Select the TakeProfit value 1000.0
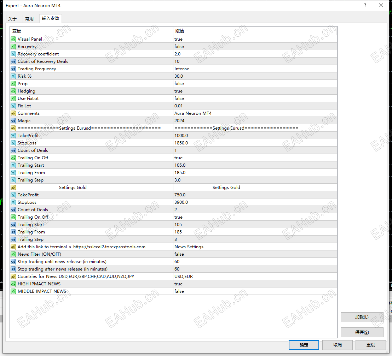 [x=255, y=136]
